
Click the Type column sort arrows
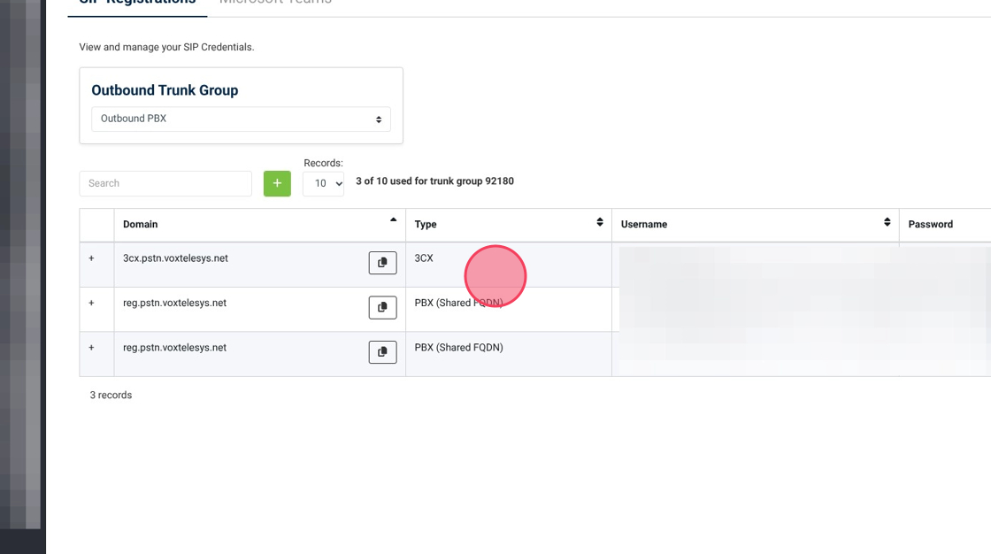point(600,222)
